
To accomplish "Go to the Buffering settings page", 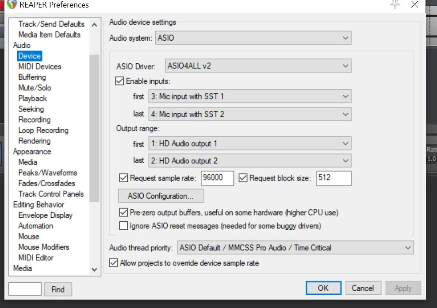I will (32, 77).
